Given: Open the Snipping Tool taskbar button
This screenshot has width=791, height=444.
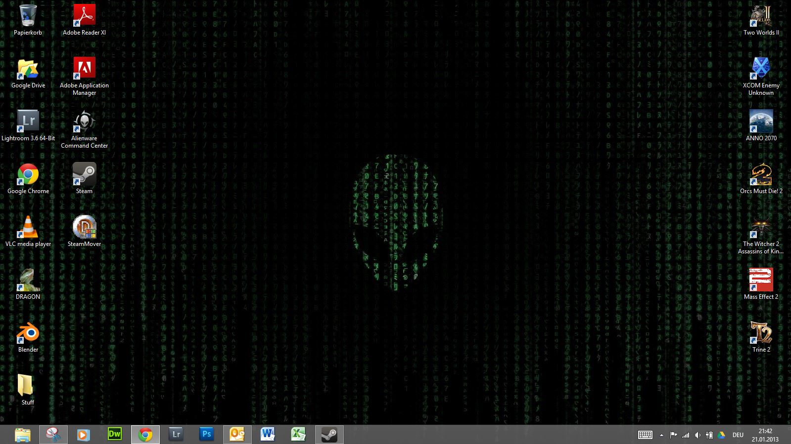Looking at the screenshot, I should tap(53, 435).
